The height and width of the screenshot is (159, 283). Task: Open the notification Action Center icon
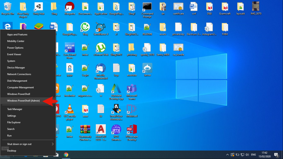[x=276, y=155]
